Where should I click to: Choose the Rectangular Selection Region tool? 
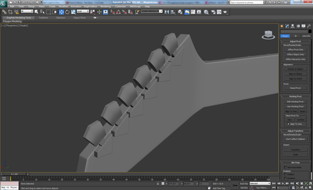click(48, 12)
